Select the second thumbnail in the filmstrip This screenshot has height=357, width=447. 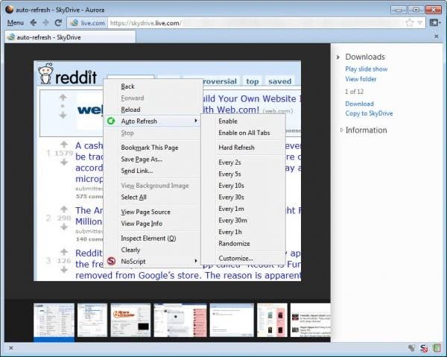click(x=92, y=320)
